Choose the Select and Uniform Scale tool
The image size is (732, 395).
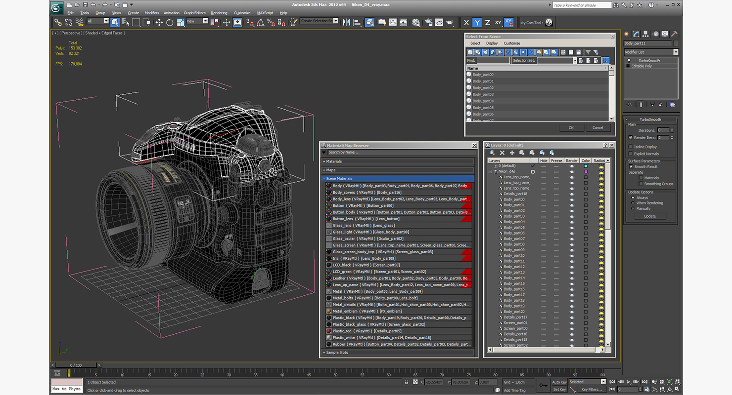click(x=181, y=22)
